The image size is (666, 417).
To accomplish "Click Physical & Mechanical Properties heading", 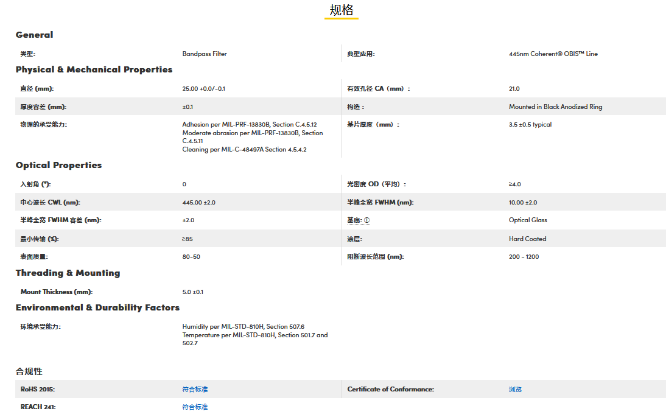I will [x=94, y=69].
